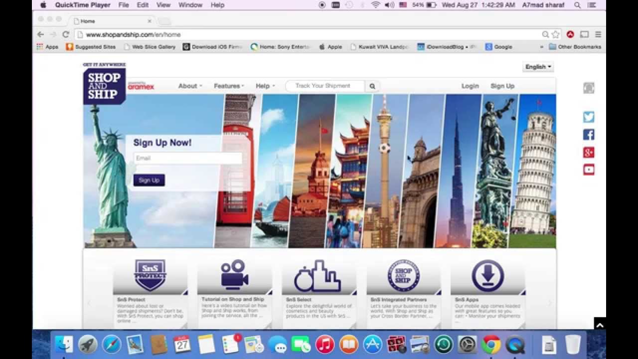The image size is (638, 359).
Task: Open the Suggested Sites bookmark
Action: (x=91, y=47)
